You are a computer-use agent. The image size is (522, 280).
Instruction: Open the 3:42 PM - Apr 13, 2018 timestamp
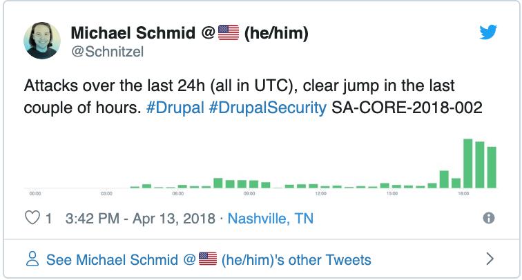click(140, 219)
